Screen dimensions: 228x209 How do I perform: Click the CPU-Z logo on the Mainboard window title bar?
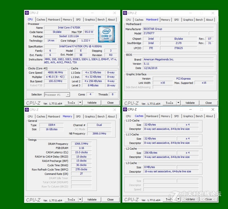[x=125, y=13]
